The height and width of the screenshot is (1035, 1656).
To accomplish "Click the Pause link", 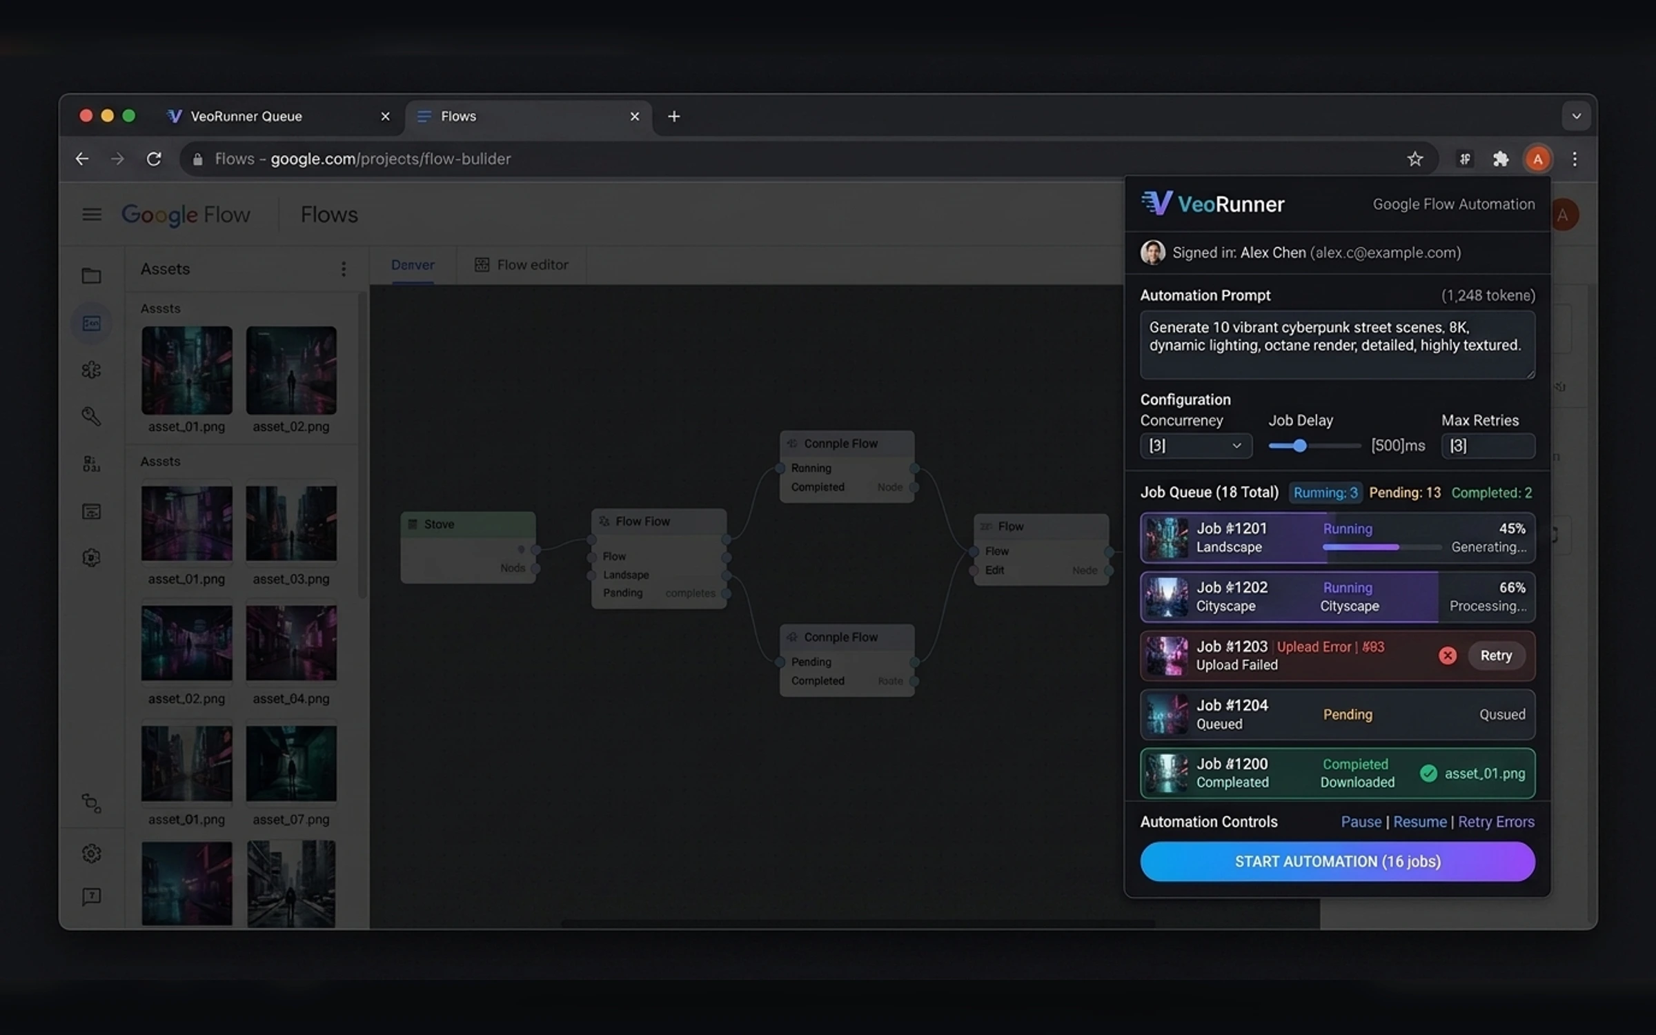I will pos(1361,822).
